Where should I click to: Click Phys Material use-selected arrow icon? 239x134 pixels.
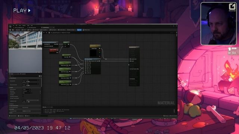tap(27, 82)
